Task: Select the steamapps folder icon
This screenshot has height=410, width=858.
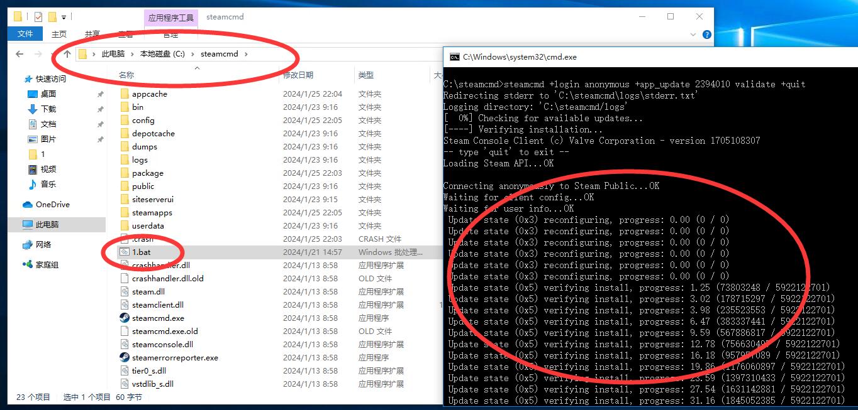Action: (125, 213)
